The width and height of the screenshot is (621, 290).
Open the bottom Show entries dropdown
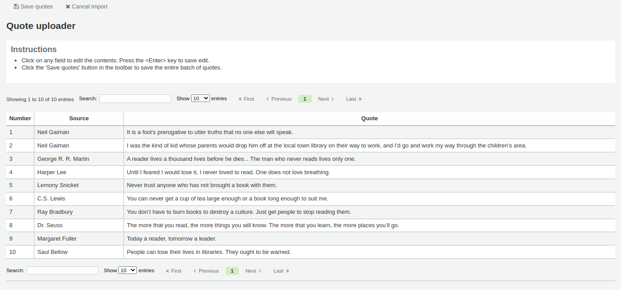coord(127,270)
